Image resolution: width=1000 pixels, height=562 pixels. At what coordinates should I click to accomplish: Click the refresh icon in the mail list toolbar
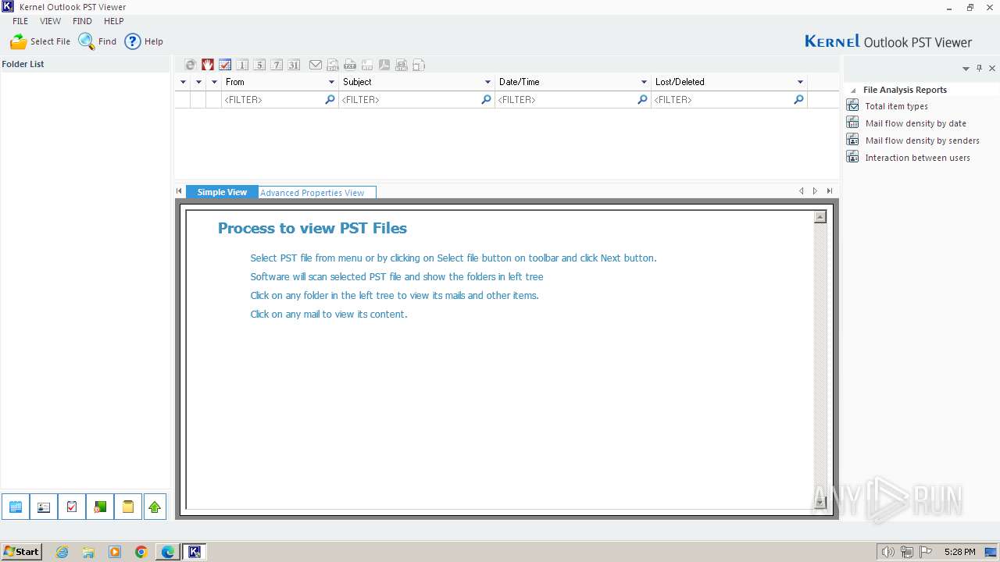190,65
